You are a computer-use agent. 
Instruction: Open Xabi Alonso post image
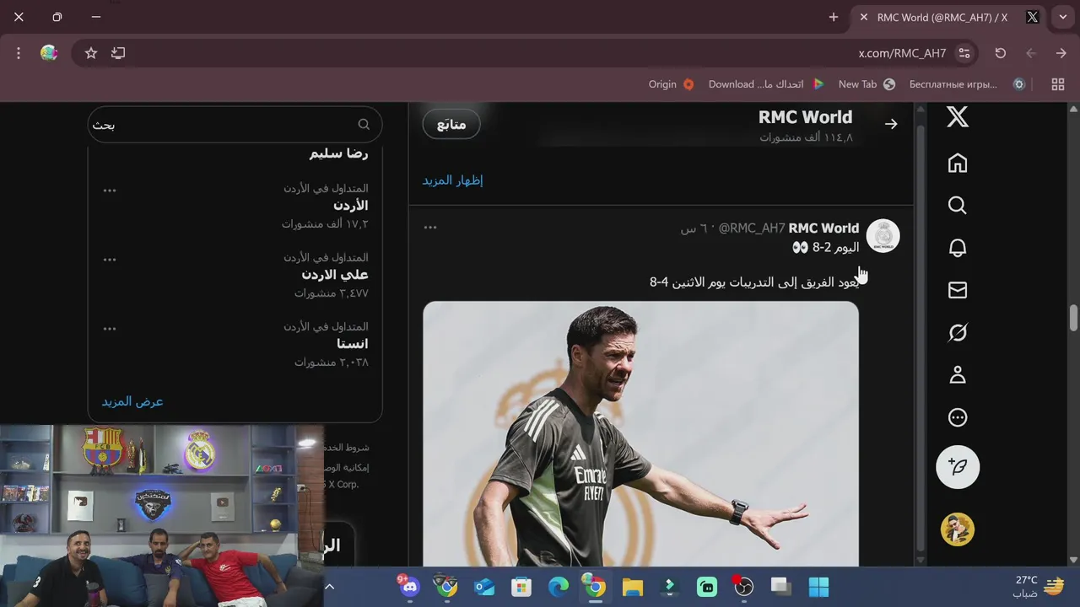(x=640, y=434)
